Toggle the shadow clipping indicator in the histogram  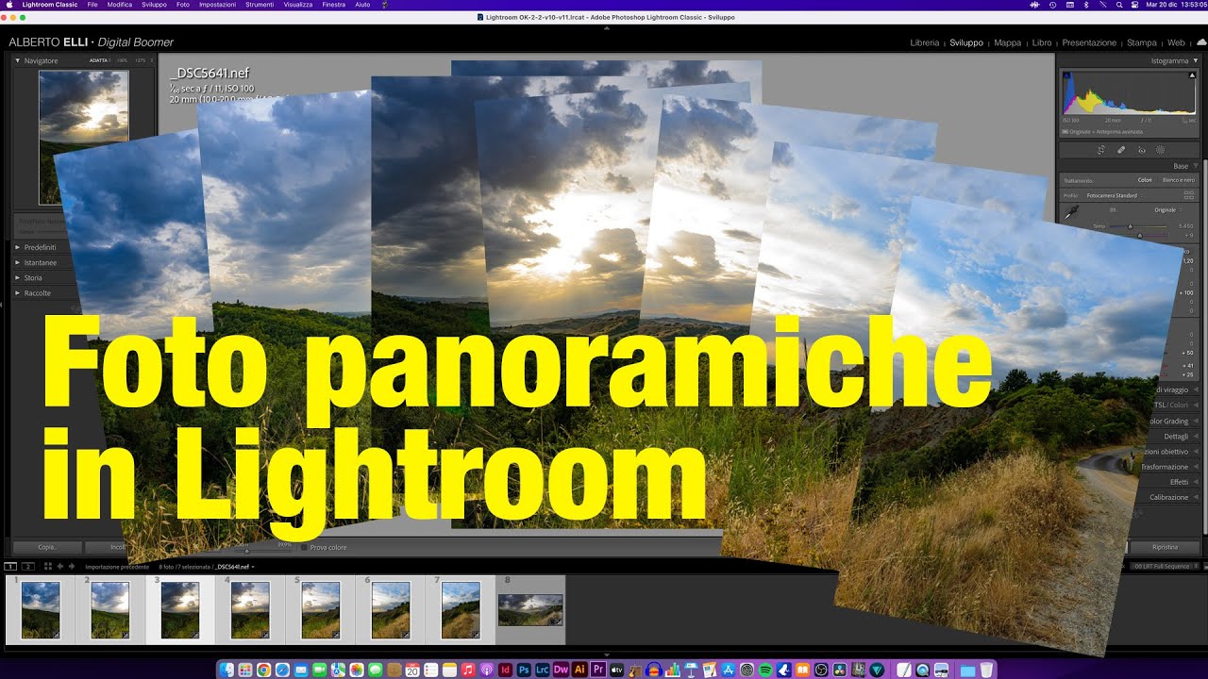click(1066, 75)
